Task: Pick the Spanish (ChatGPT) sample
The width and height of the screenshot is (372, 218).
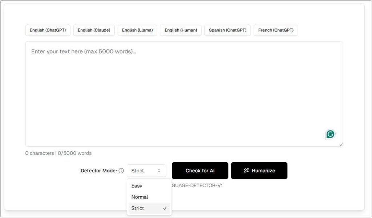Action: coord(227,30)
